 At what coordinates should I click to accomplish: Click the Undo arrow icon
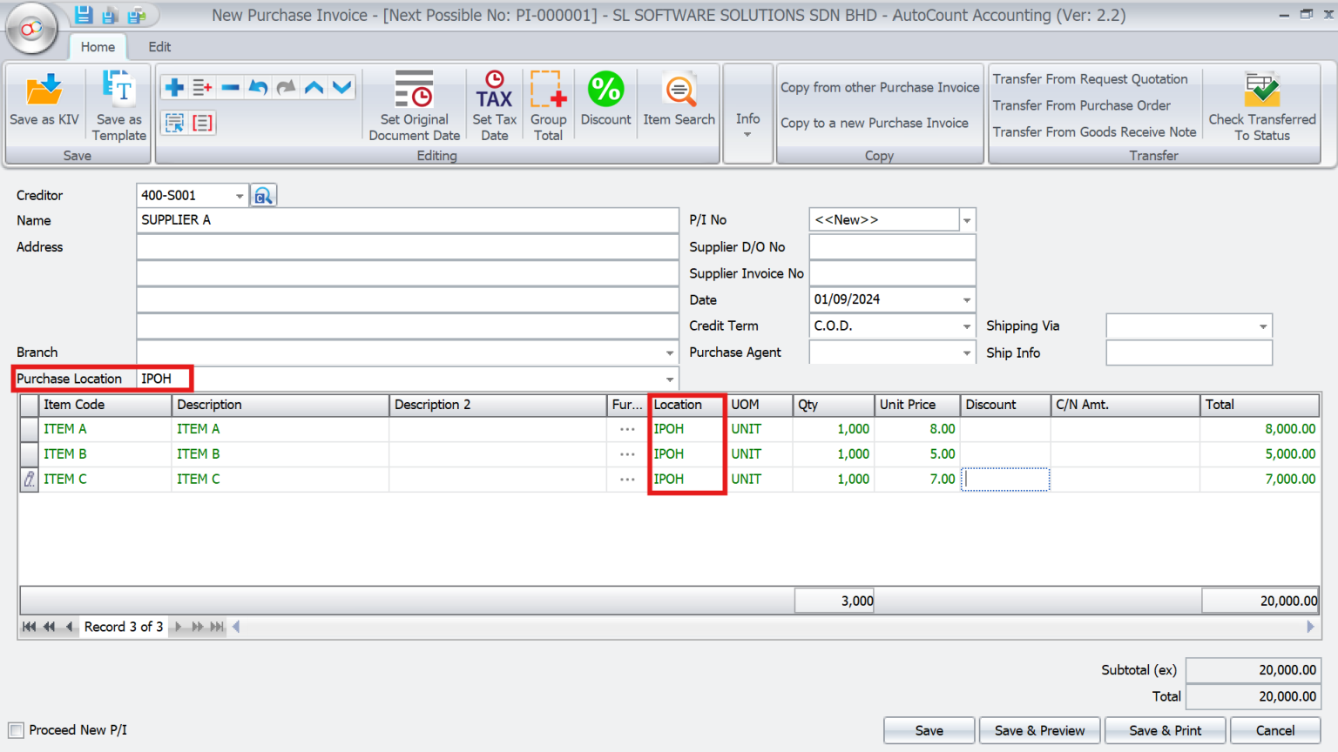258,87
